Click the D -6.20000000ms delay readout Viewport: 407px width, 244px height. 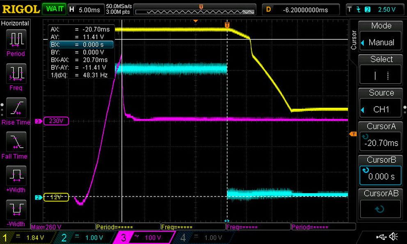pyautogui.click(x=301, y=9)
